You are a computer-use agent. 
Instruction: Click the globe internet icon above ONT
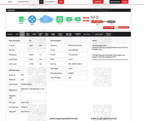click(97, 17)
